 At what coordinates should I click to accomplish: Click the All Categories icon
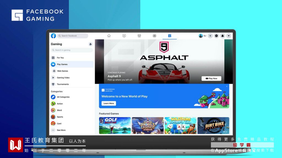coord(53,97)
